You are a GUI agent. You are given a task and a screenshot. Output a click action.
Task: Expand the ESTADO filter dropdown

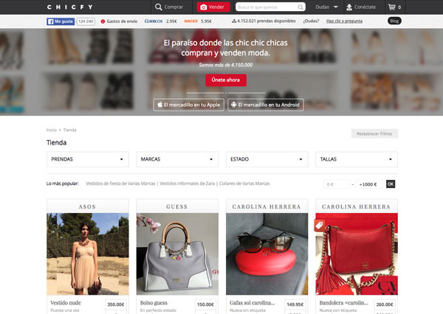pyautogui.click(x=267, y=159)
